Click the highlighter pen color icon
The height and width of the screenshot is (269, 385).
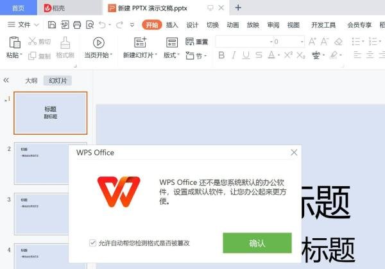click(334, 55)
